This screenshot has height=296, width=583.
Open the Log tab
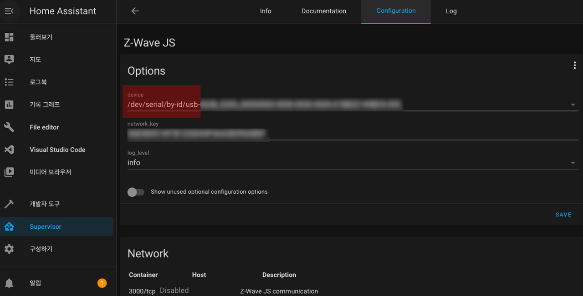451,11
